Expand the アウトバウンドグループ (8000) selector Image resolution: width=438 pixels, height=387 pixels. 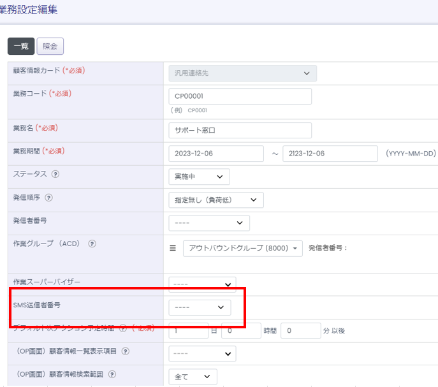click(x=242, y=248)
